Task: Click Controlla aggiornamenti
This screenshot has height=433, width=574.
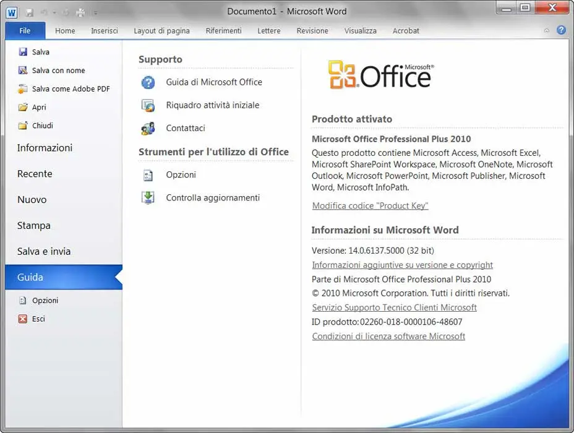Action: click(x=213, y=198)
